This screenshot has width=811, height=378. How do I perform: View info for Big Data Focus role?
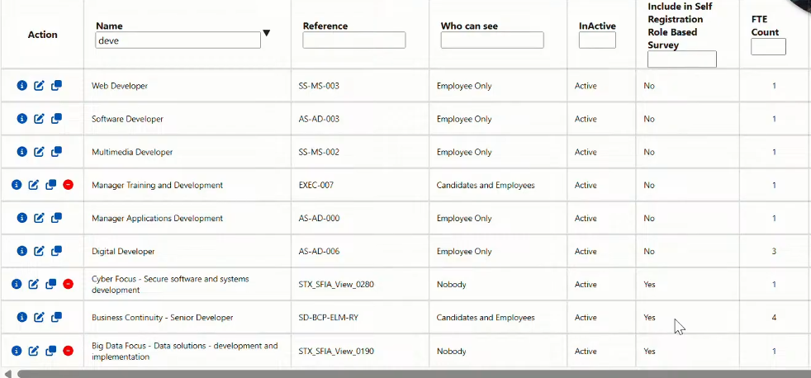coord(17,351)
